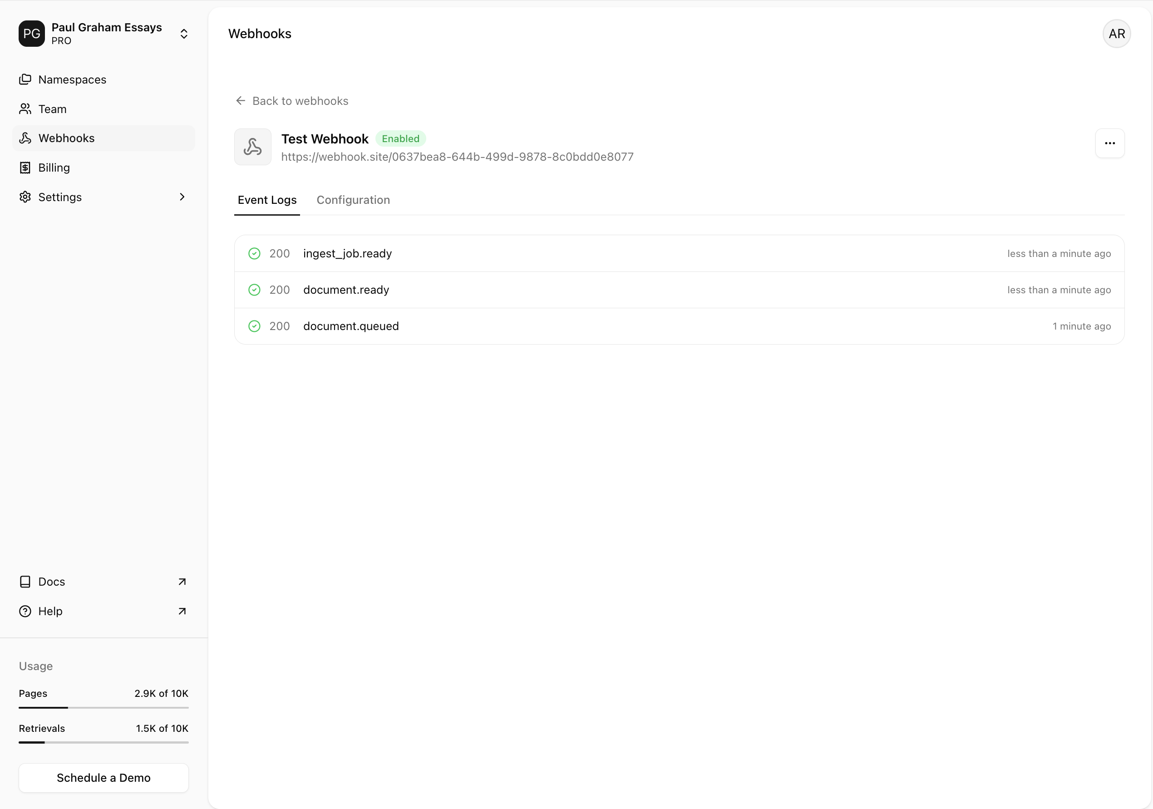Select the Team icon in the sidebar
1153x809 pixels.
[25, 109]
